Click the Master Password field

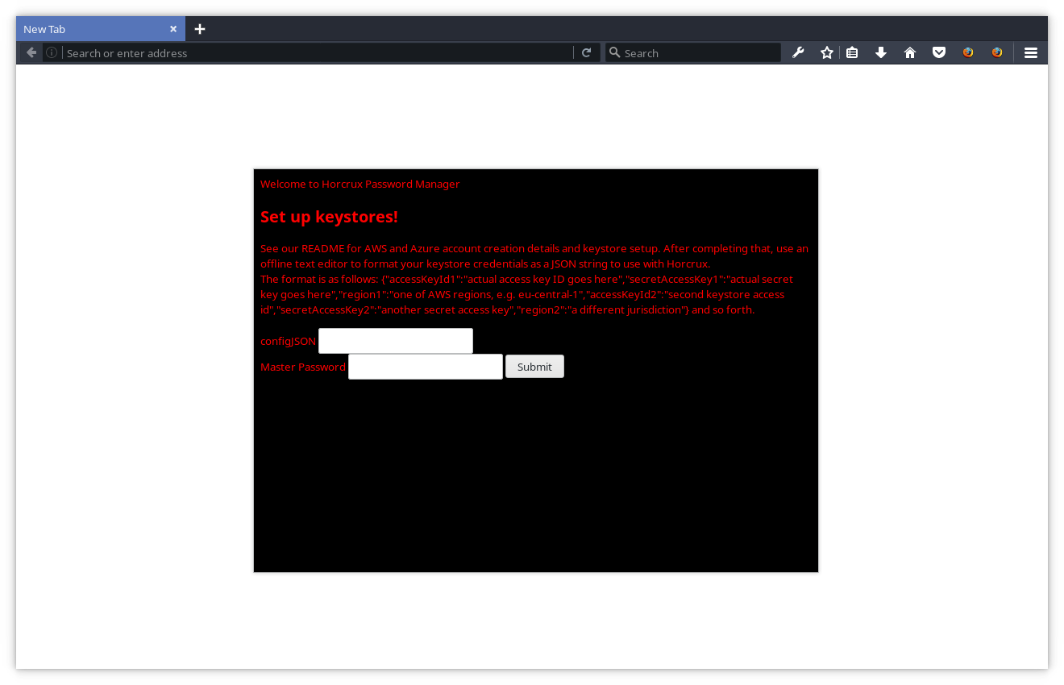tap(426, 367)
